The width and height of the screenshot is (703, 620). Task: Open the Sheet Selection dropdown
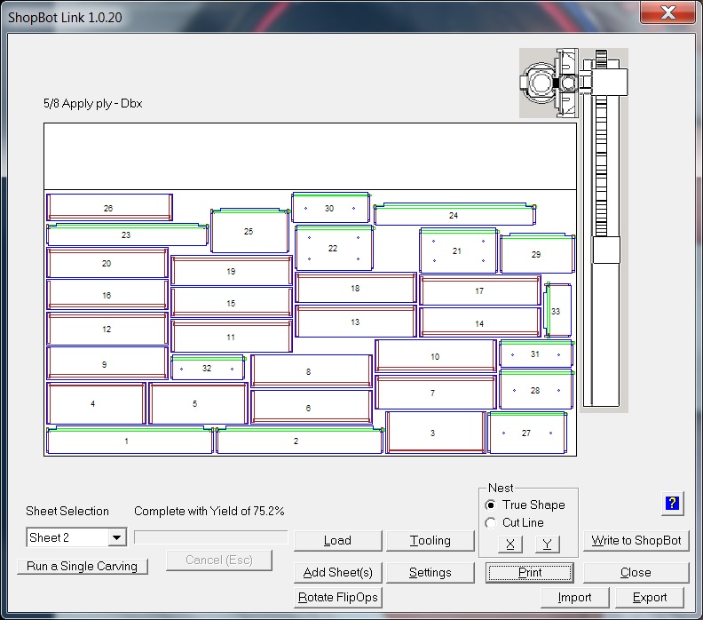click(x=117, y=537)
